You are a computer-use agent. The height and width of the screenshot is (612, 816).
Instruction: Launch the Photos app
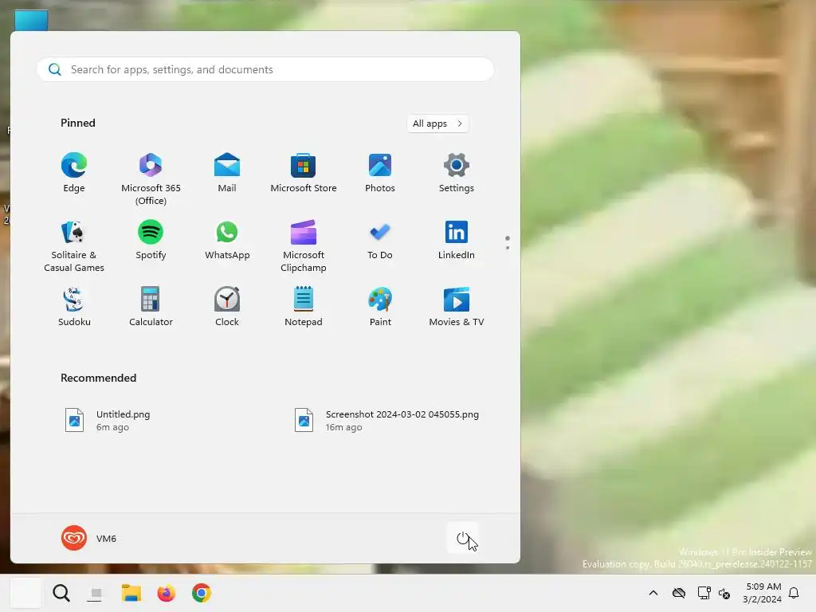point(380,173)
